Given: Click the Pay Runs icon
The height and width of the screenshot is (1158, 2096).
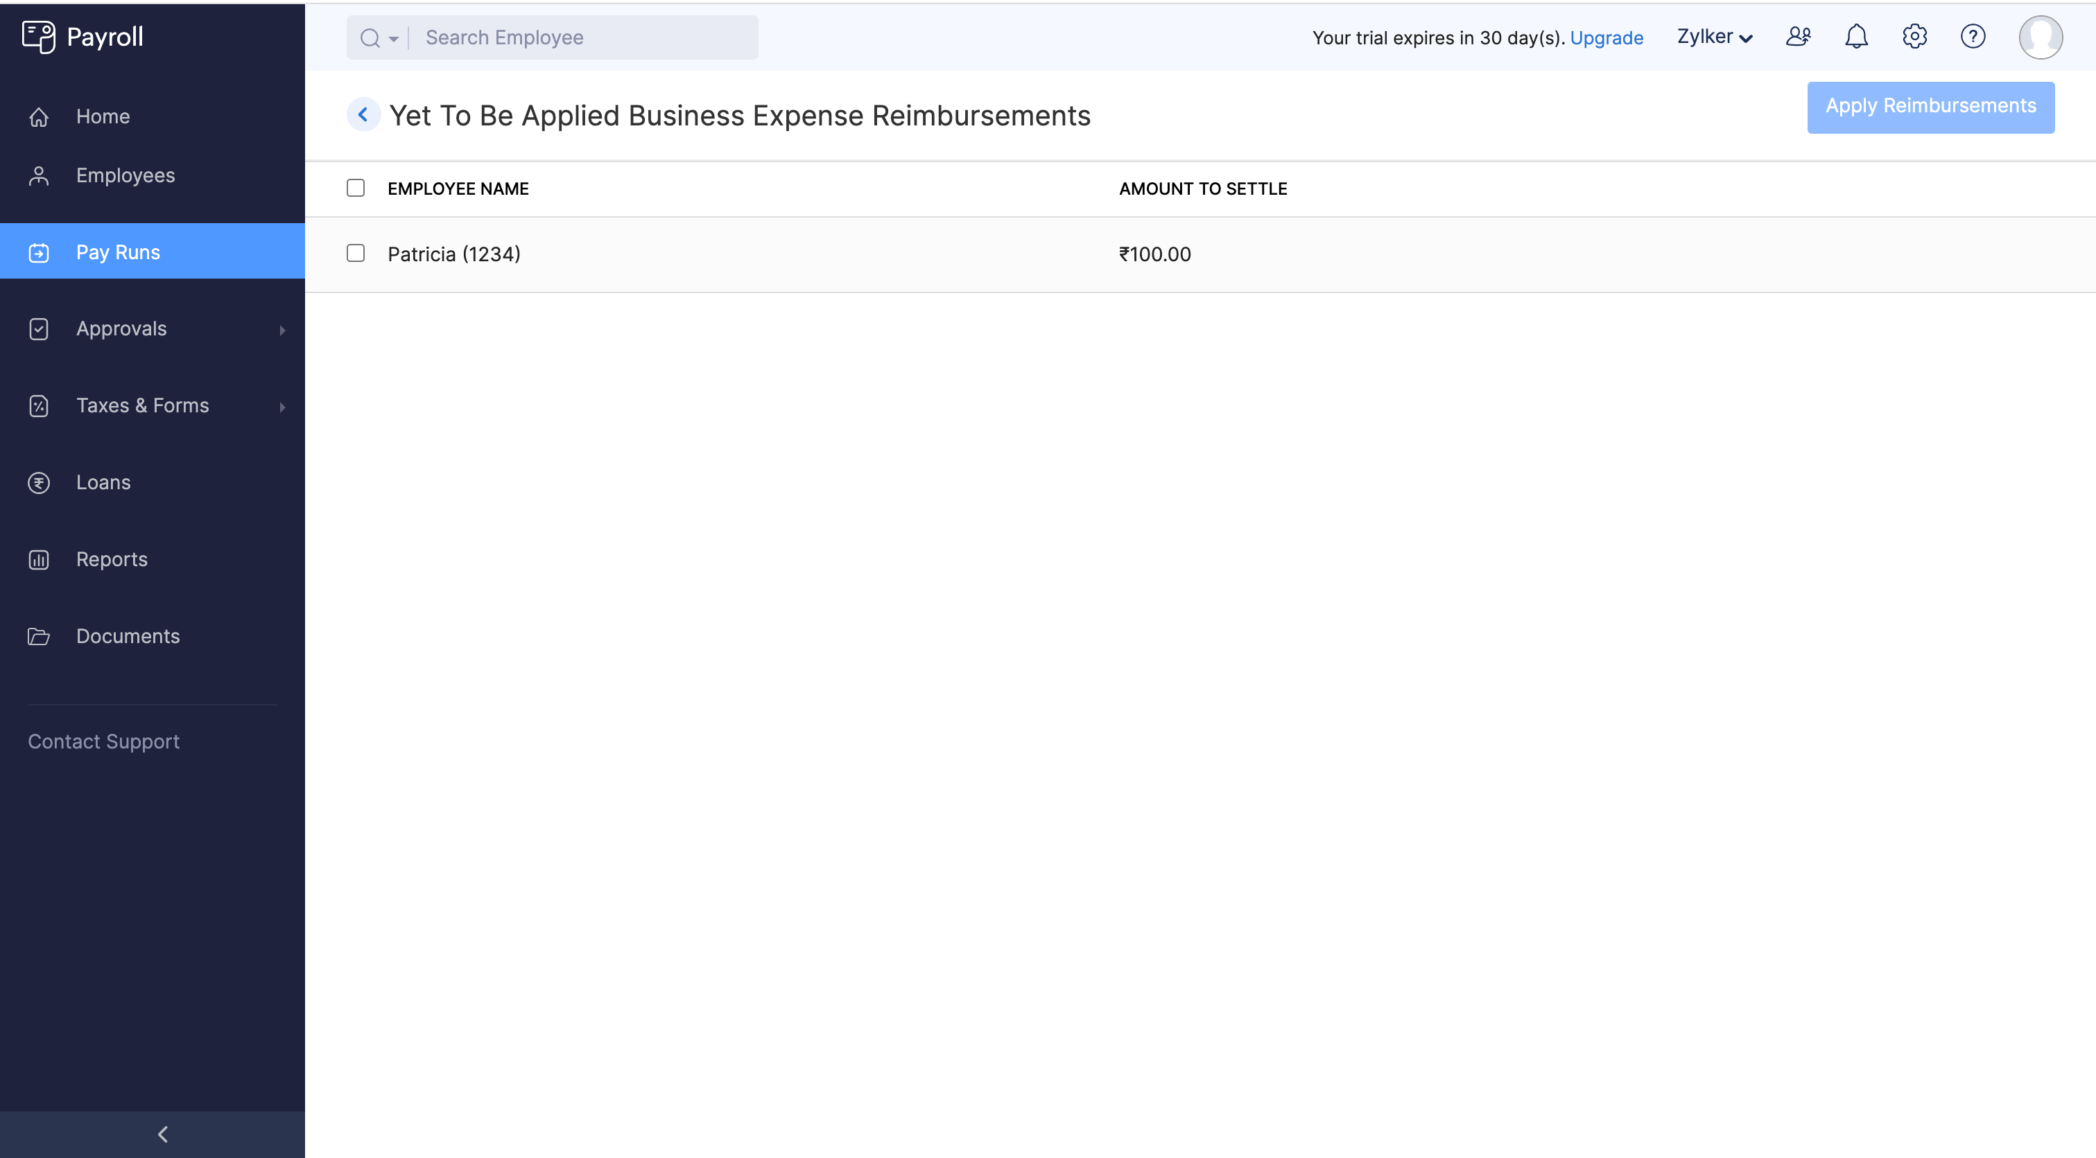Looking at the screenshot, I should click(x=39, y=252).
